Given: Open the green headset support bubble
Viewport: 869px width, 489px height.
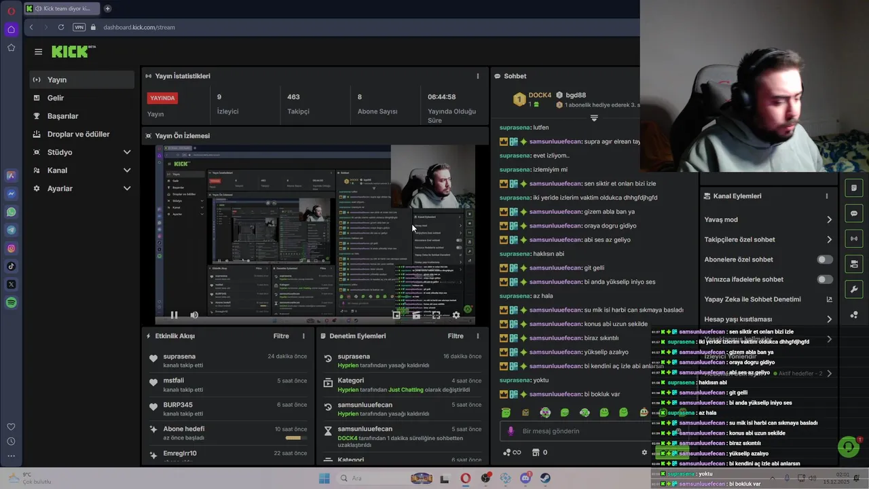Looking at the screenshot, I should pos(848,446).
